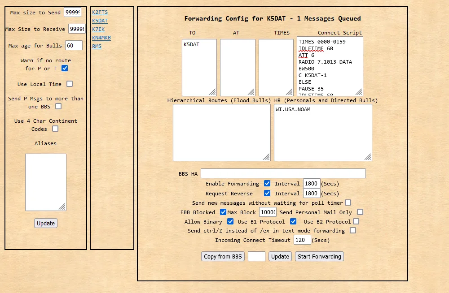This screenshot has width=449, height=293.
Task: Click 'PAUSE 35' line in Connect Script
Action: (311, 89)
